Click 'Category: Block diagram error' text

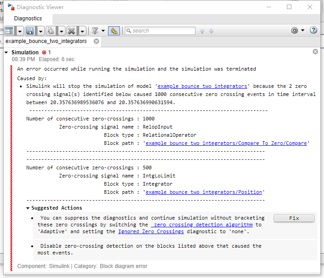(x=110, y=266)
